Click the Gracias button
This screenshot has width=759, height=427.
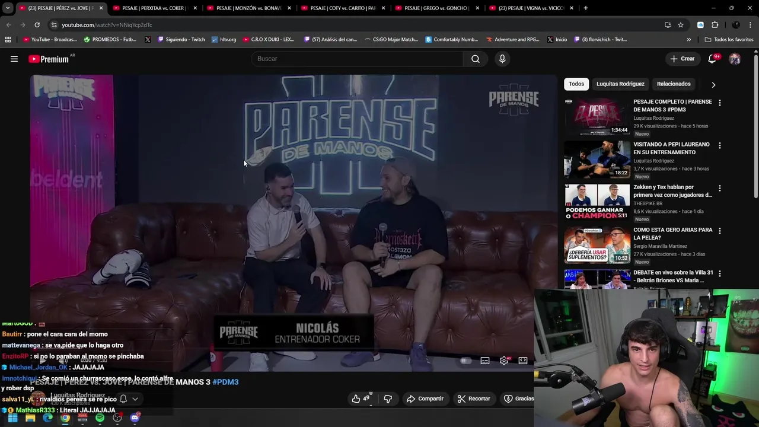pos(519,399)
